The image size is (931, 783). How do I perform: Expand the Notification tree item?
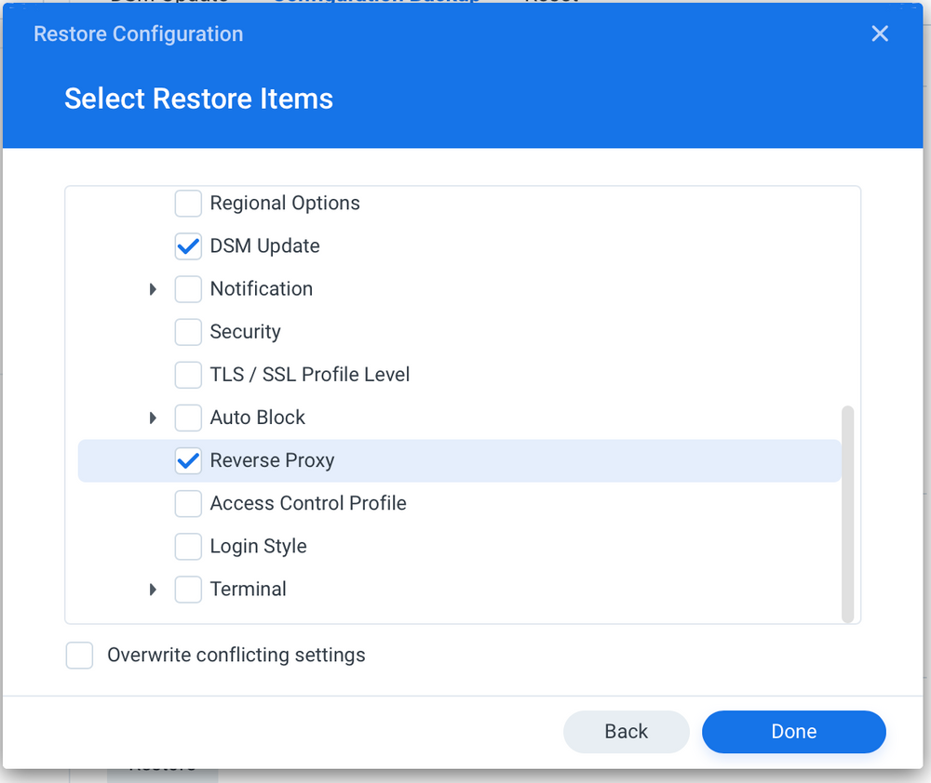coord(153,289)
